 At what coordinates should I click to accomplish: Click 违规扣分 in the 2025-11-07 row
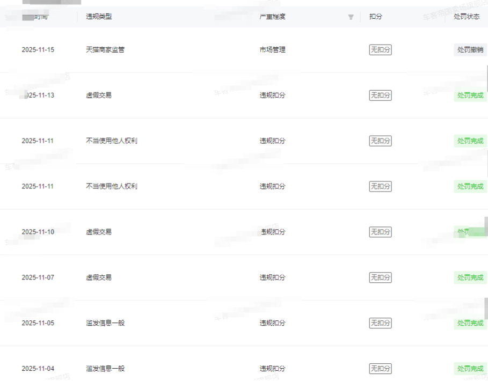(272, 277)
